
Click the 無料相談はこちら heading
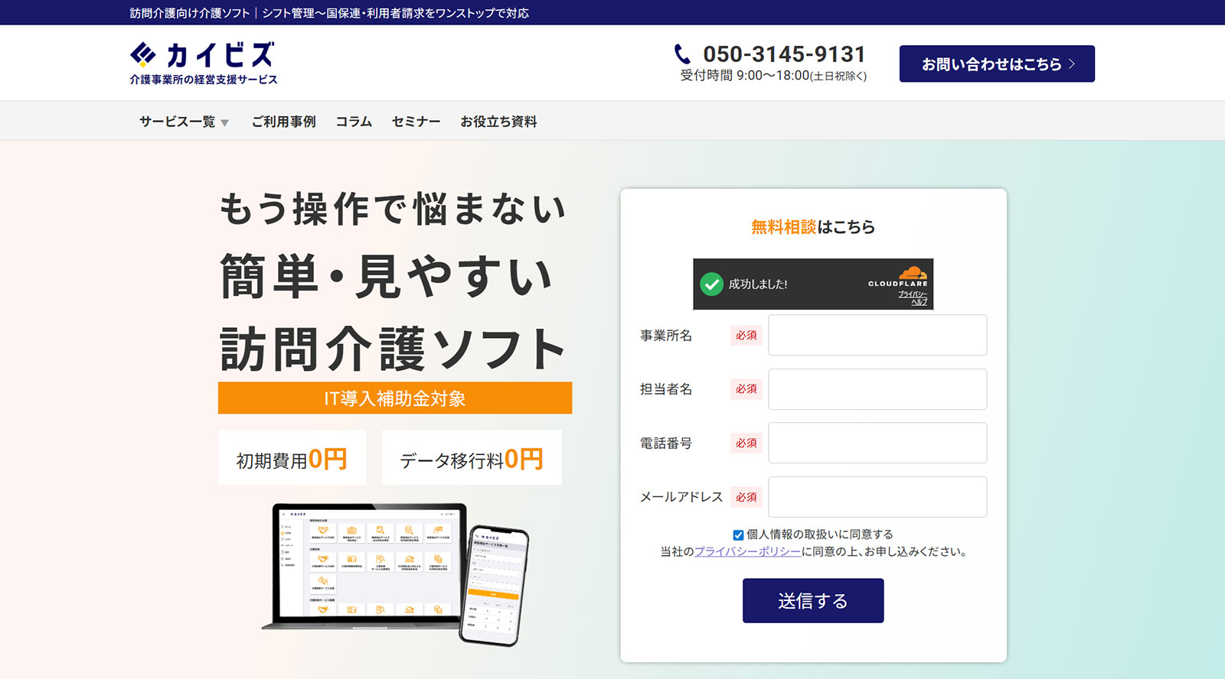click(x=813, y=227)
